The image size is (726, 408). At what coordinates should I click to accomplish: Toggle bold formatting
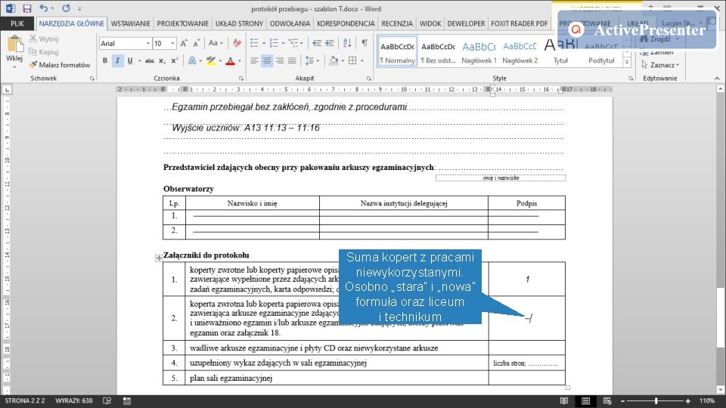(105, 60)
